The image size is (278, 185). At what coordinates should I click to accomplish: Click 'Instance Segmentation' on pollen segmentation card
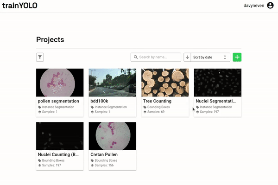[58, 107]
